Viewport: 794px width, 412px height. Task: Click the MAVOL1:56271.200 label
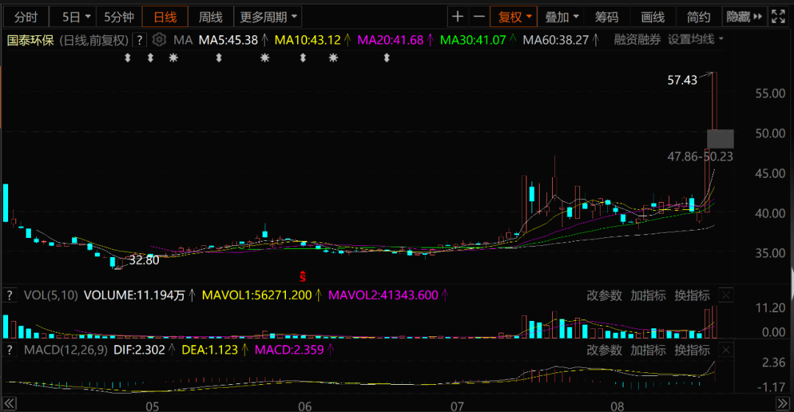pyautogui.click(x=257, y=295)
